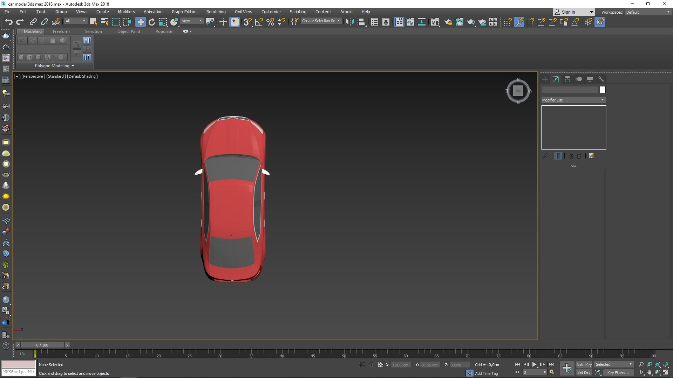This screenshot has height=378, width=673.
Task: Open the Curve Editor icon
Action: [x=410, y=22]
